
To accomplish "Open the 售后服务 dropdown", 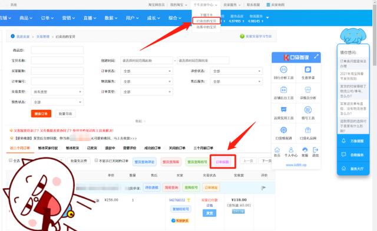I will pyautogui.click(x=236, y=82).
